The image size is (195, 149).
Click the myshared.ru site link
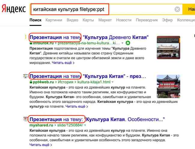pos(41,125)
